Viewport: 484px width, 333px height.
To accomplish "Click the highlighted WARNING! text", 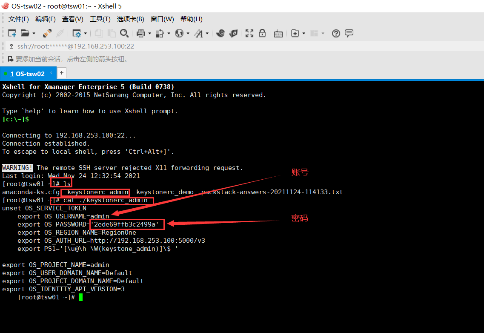I will click(x=17, y=168).
